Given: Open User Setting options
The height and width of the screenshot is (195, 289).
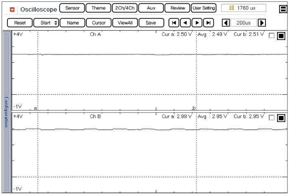Looking at the screenshot, I should click(204, 8).
